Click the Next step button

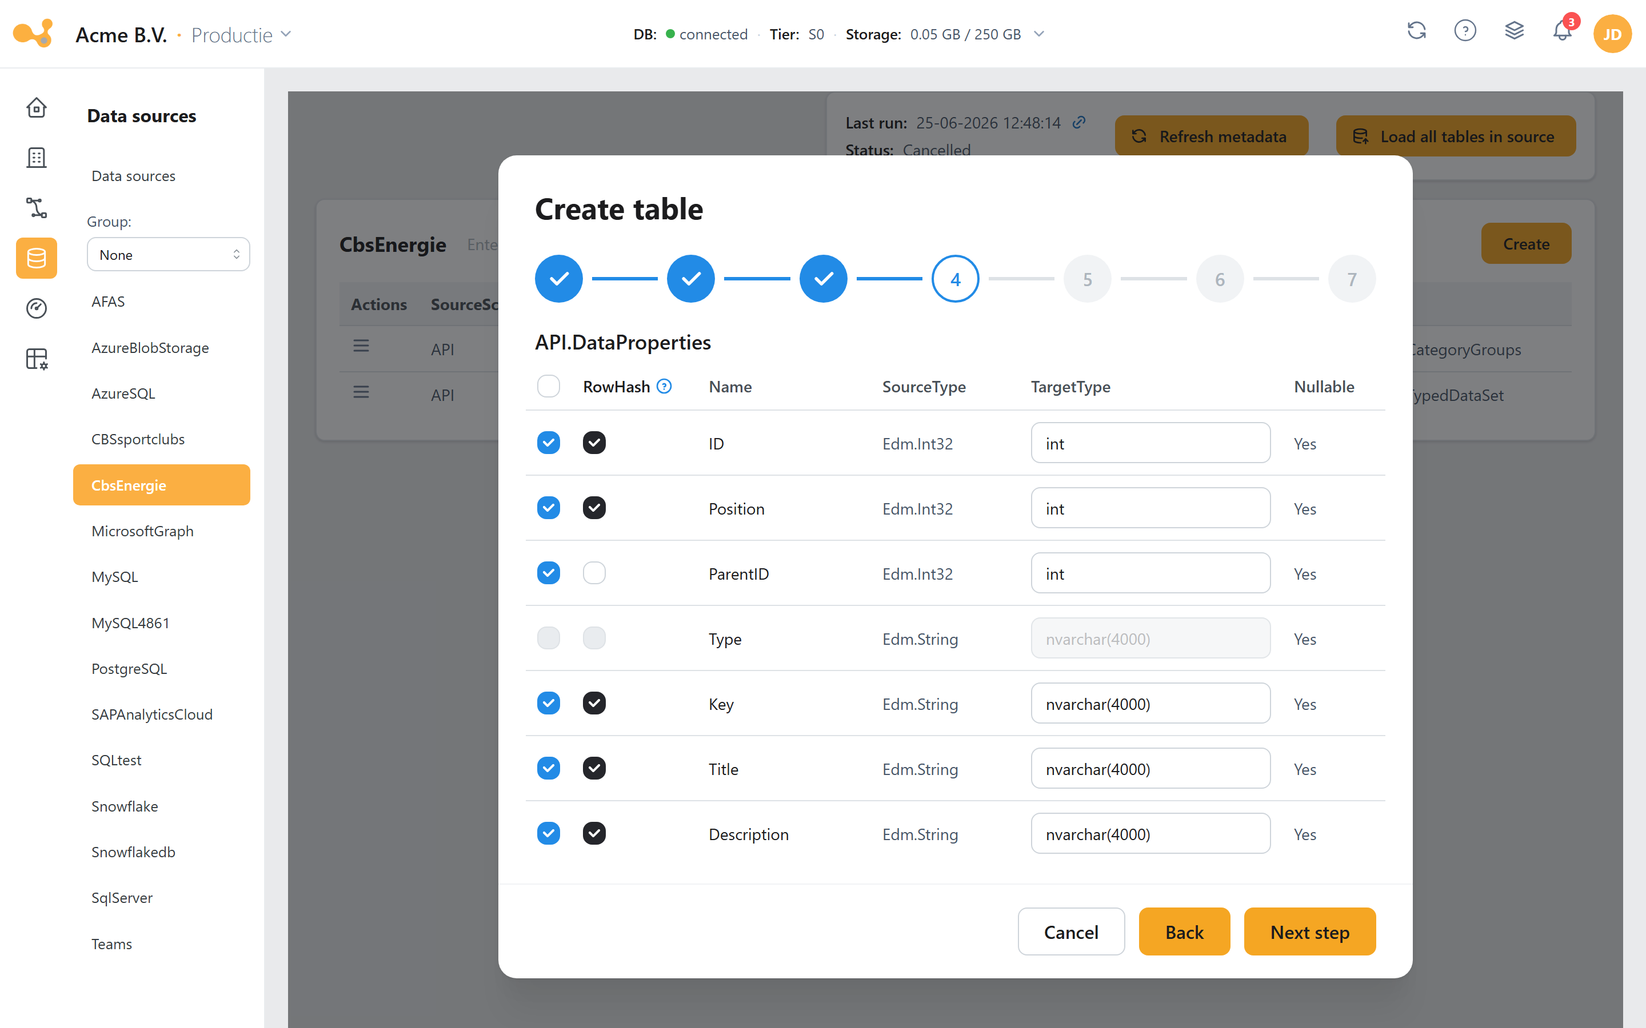(1309, 931)
